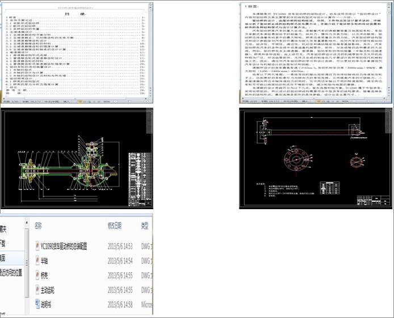Click the title block in the half-shaft drawing
394x318 pixels.
click(373, 200)
